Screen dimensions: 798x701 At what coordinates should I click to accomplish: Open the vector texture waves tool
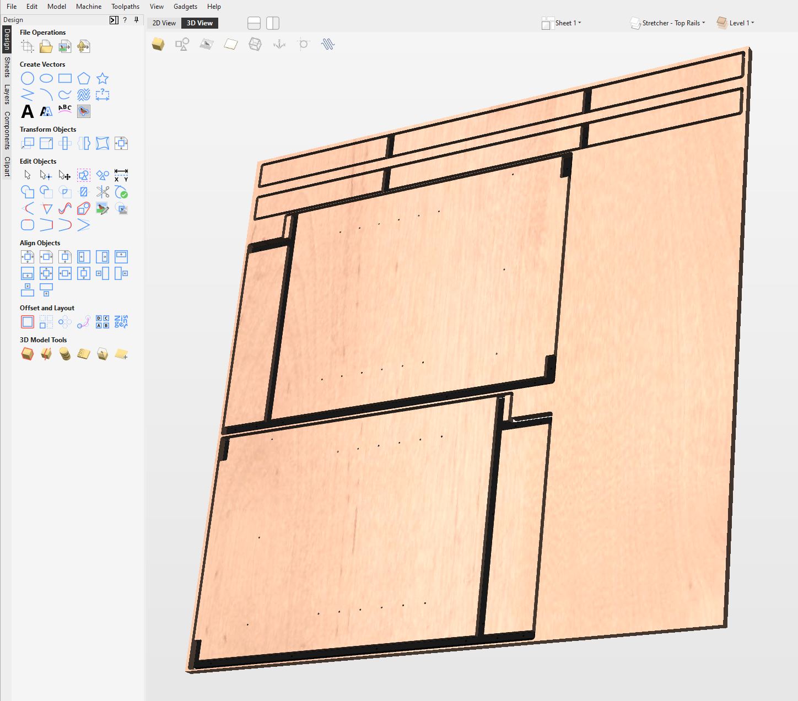click(84, 95)
